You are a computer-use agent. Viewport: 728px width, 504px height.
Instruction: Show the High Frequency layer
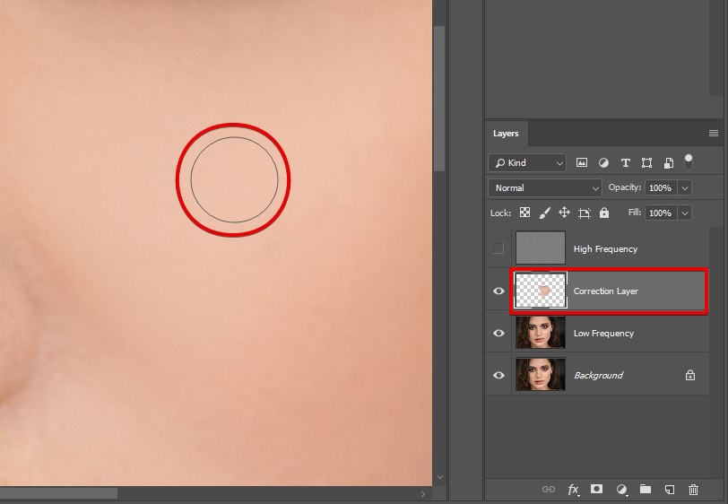point(498,248)
